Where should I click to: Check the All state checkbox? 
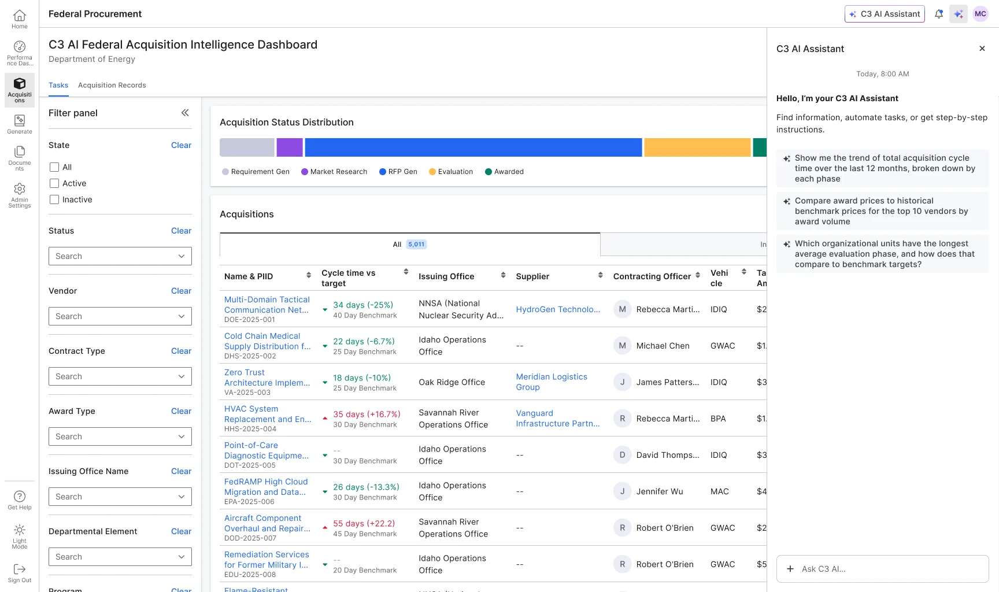coord(54,167)
